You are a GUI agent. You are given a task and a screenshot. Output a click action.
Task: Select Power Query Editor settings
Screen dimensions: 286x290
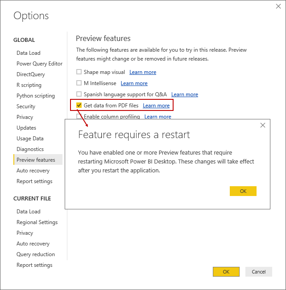click(x=39, y=64)
